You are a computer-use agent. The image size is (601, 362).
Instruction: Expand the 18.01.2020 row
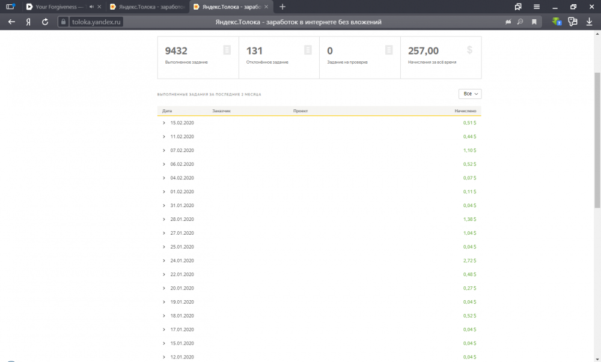pos(164,316)
